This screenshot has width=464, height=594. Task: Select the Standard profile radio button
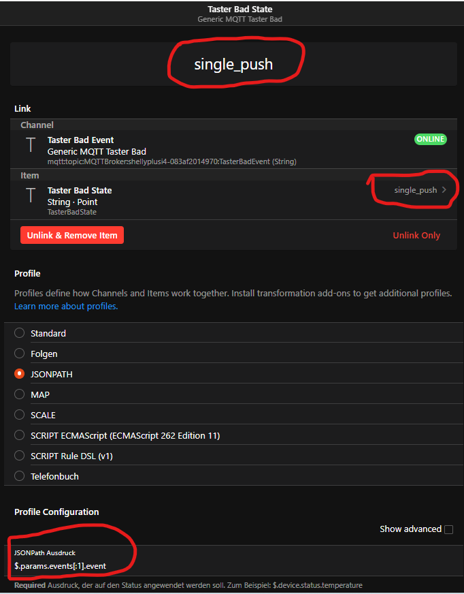point(19,333)
